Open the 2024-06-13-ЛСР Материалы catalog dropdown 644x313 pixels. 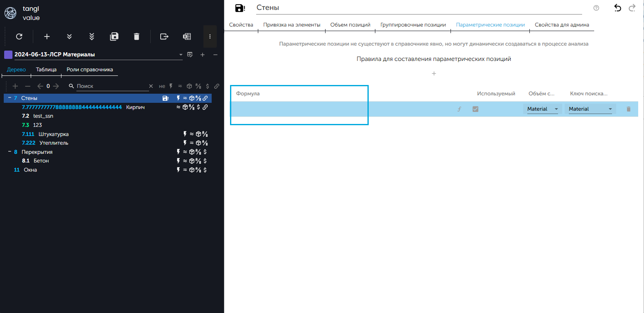coord(181,55)
